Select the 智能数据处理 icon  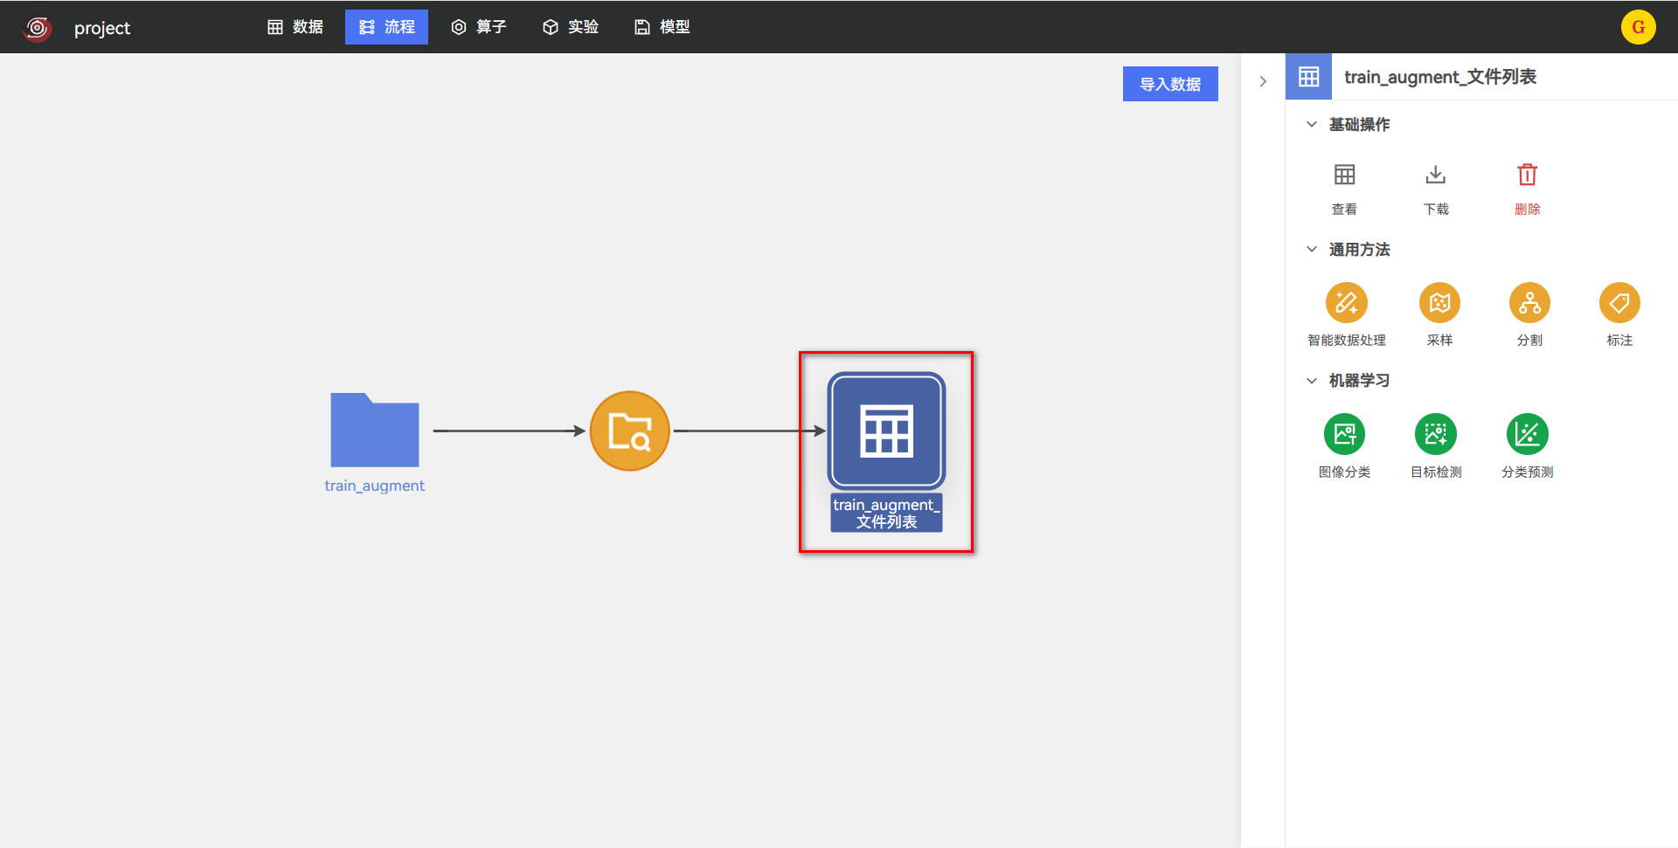1347,303
